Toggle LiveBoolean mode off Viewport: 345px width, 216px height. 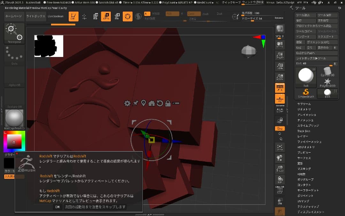(55, 16)
